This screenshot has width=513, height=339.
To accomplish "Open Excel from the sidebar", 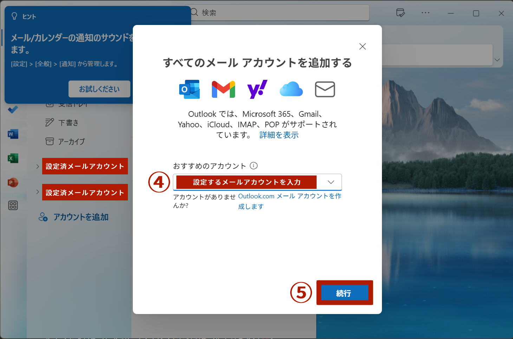I will tap(13, 158).
